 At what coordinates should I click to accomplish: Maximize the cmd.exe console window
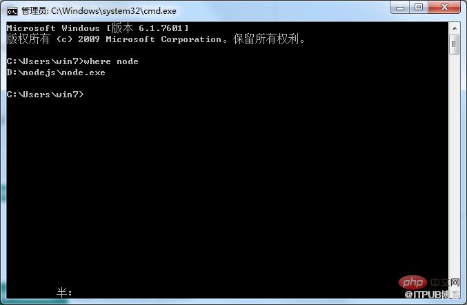[419, 8]
